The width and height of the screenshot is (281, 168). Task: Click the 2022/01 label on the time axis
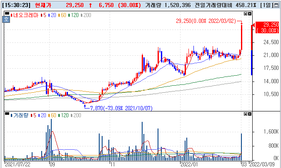[189, 164]
